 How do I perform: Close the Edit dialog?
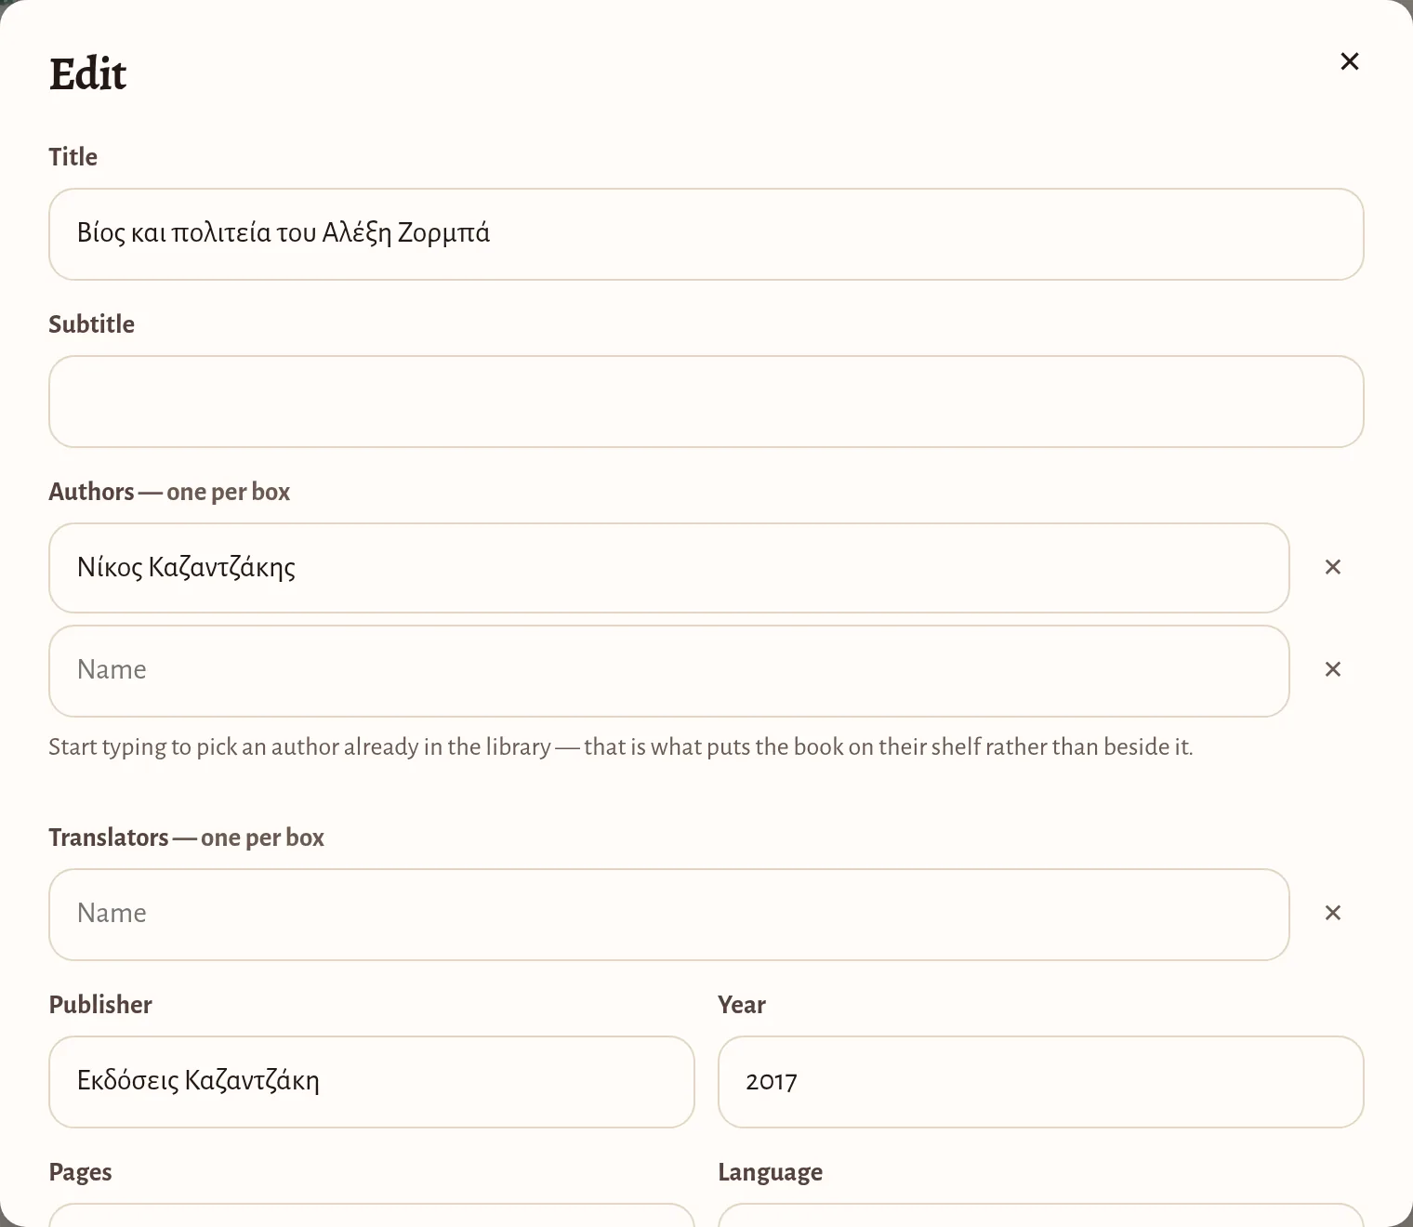pyautogui.click(x=1350, y=61)
